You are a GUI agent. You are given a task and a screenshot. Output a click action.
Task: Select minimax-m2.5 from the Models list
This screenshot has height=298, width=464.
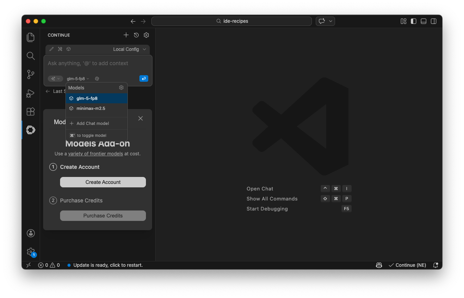90,108
